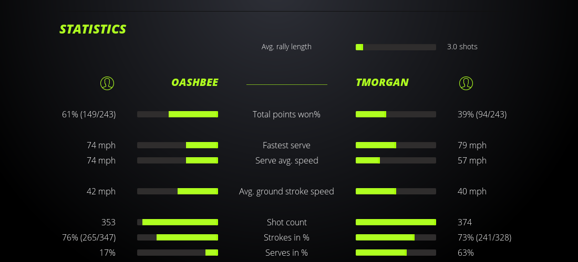Click TMORGAN's Shot count bar
Screen dimensions: 578x262
click(x=396, y=222)
